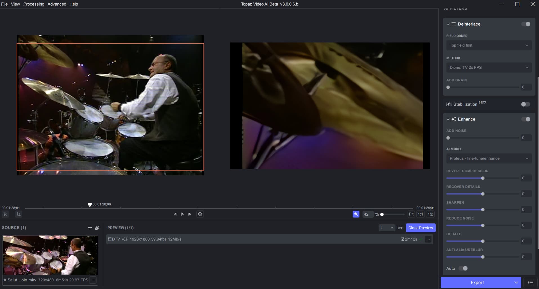Click the Close Preview button

[x=421, y=228]
